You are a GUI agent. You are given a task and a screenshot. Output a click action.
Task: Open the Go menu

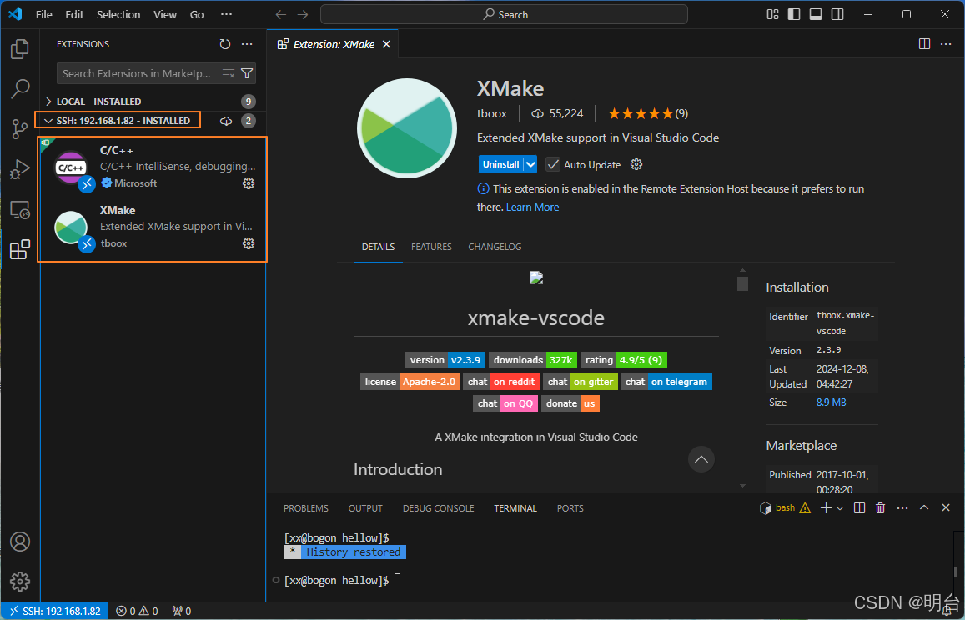pos(197,15)
